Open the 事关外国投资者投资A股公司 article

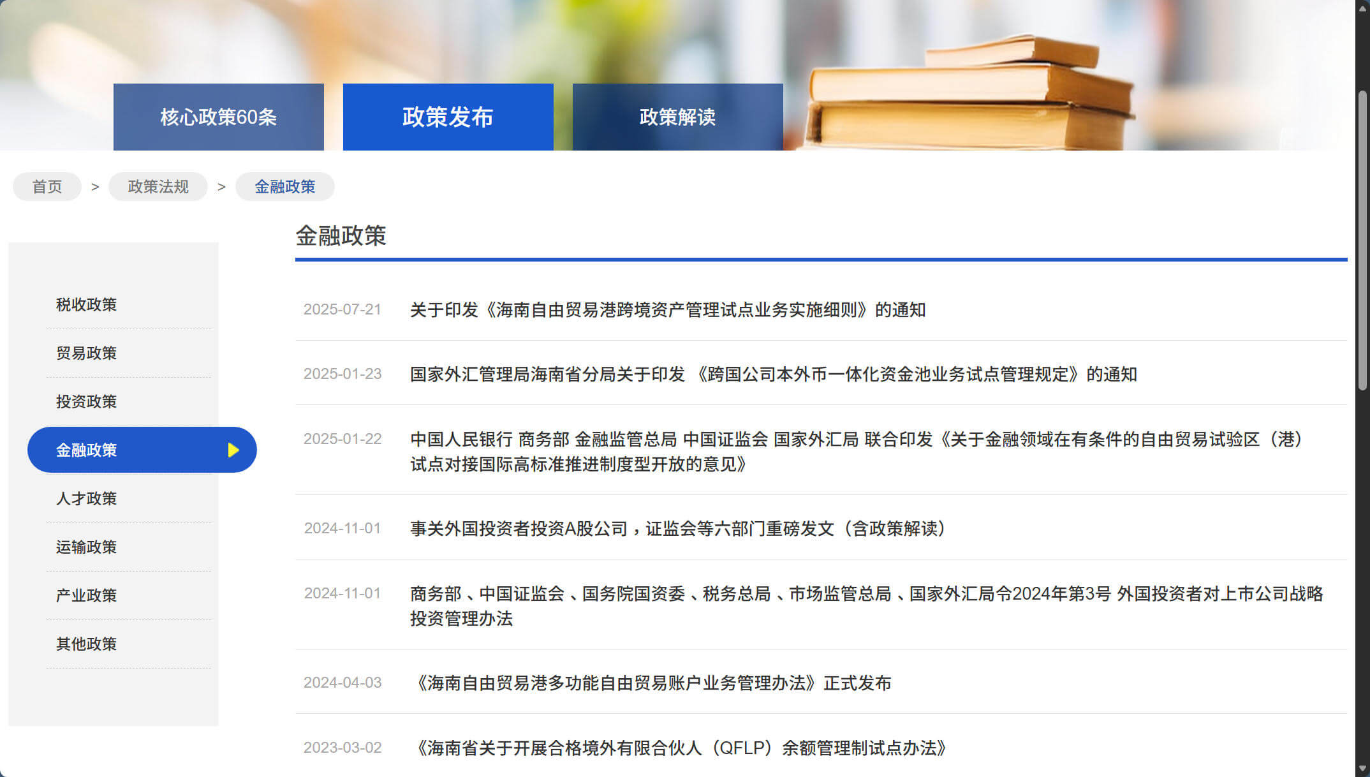coord(679,529)
